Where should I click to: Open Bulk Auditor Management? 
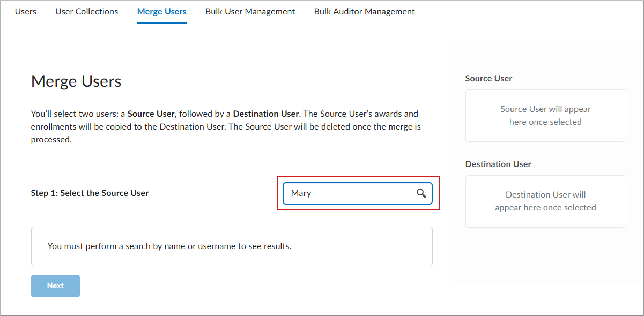pos(364,11)
